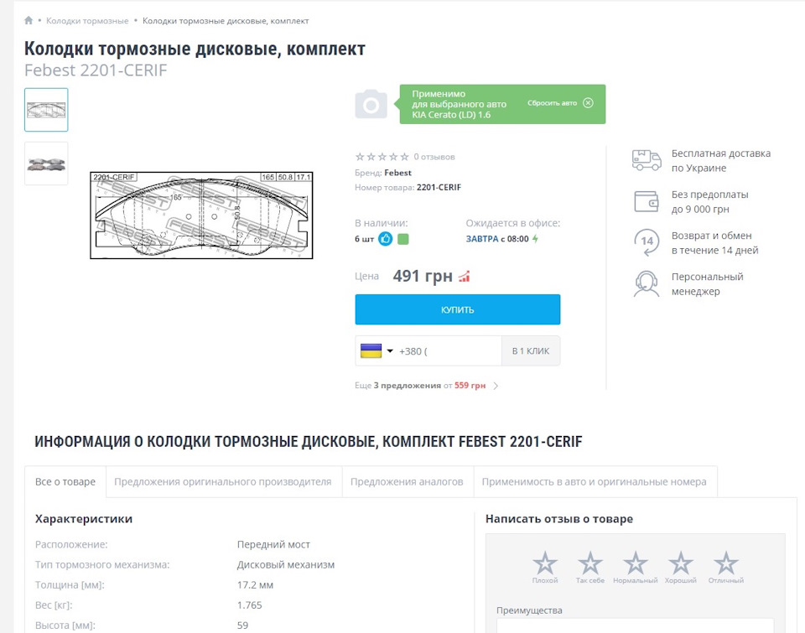Click "ЗАВТРА с 08:00" delivery text
The width and height of the screenshot is (805, 633).
click(497, 239)
